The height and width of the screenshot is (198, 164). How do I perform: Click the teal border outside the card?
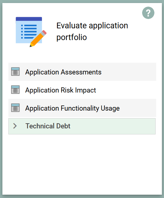pos(1,99)
